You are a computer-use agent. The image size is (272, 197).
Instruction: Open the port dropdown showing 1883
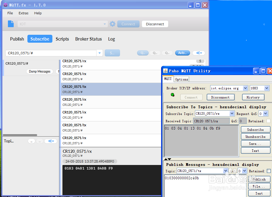(x=266, y=88)
